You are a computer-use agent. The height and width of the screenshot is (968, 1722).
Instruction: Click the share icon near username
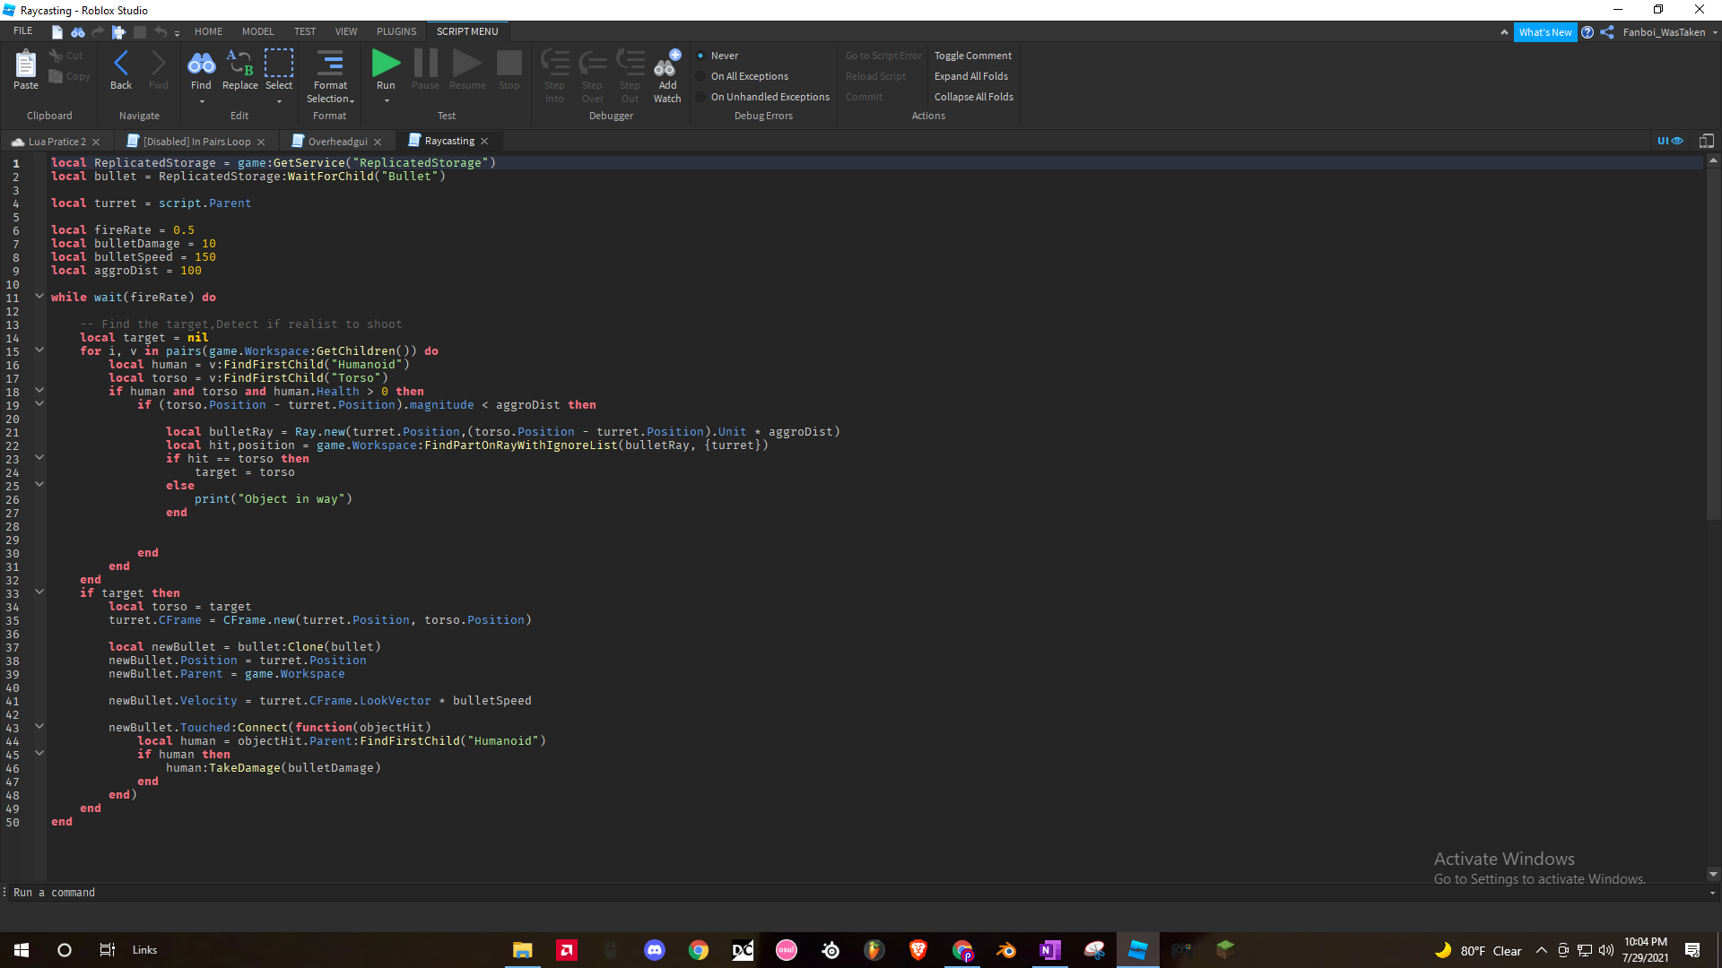click(x=1607, y=32)
